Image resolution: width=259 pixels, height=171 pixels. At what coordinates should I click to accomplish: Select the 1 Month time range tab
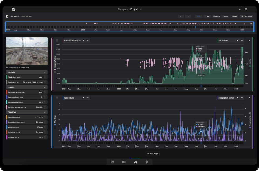225,16
